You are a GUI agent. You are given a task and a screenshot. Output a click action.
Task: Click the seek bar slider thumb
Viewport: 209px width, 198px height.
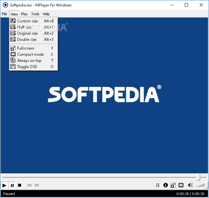(198, 177)
